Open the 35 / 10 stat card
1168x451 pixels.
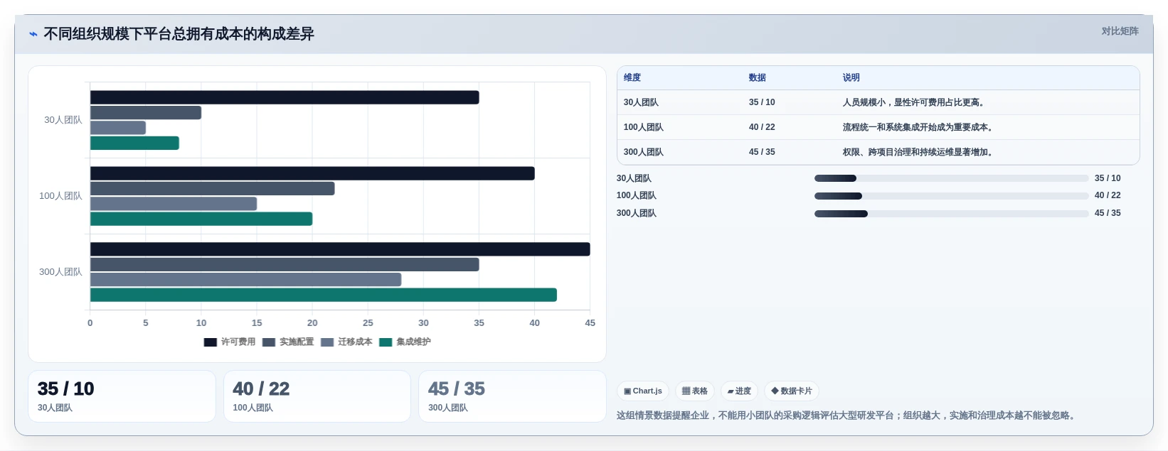click(x=122, y=396)
